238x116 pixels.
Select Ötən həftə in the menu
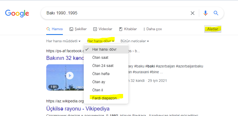[x=101, y=74]
